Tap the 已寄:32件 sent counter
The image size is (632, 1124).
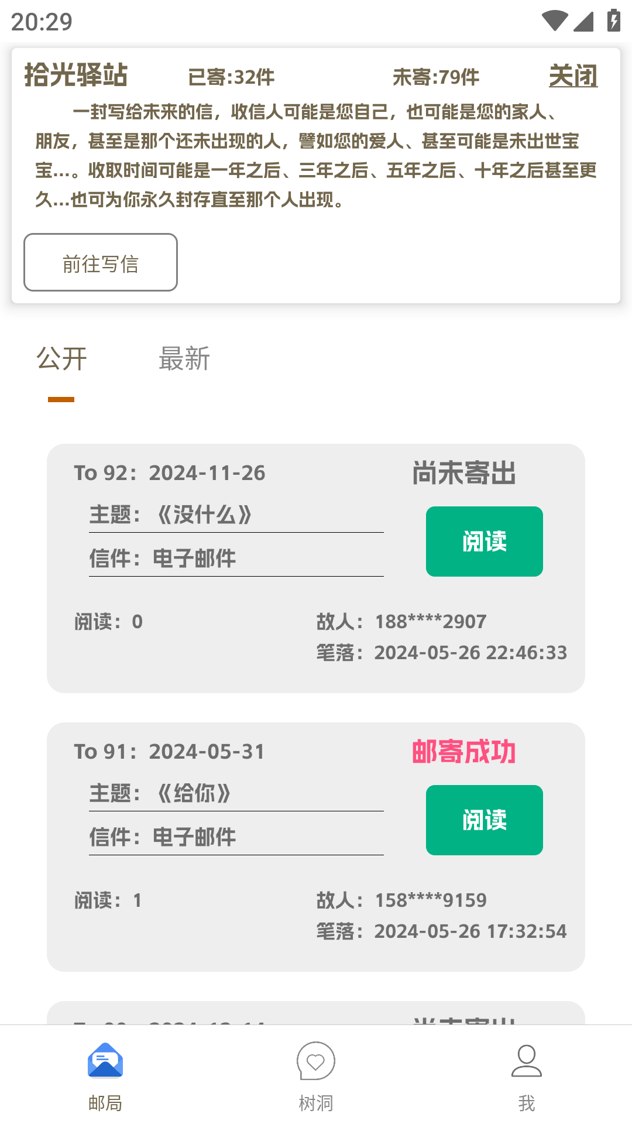coord(231,77)
